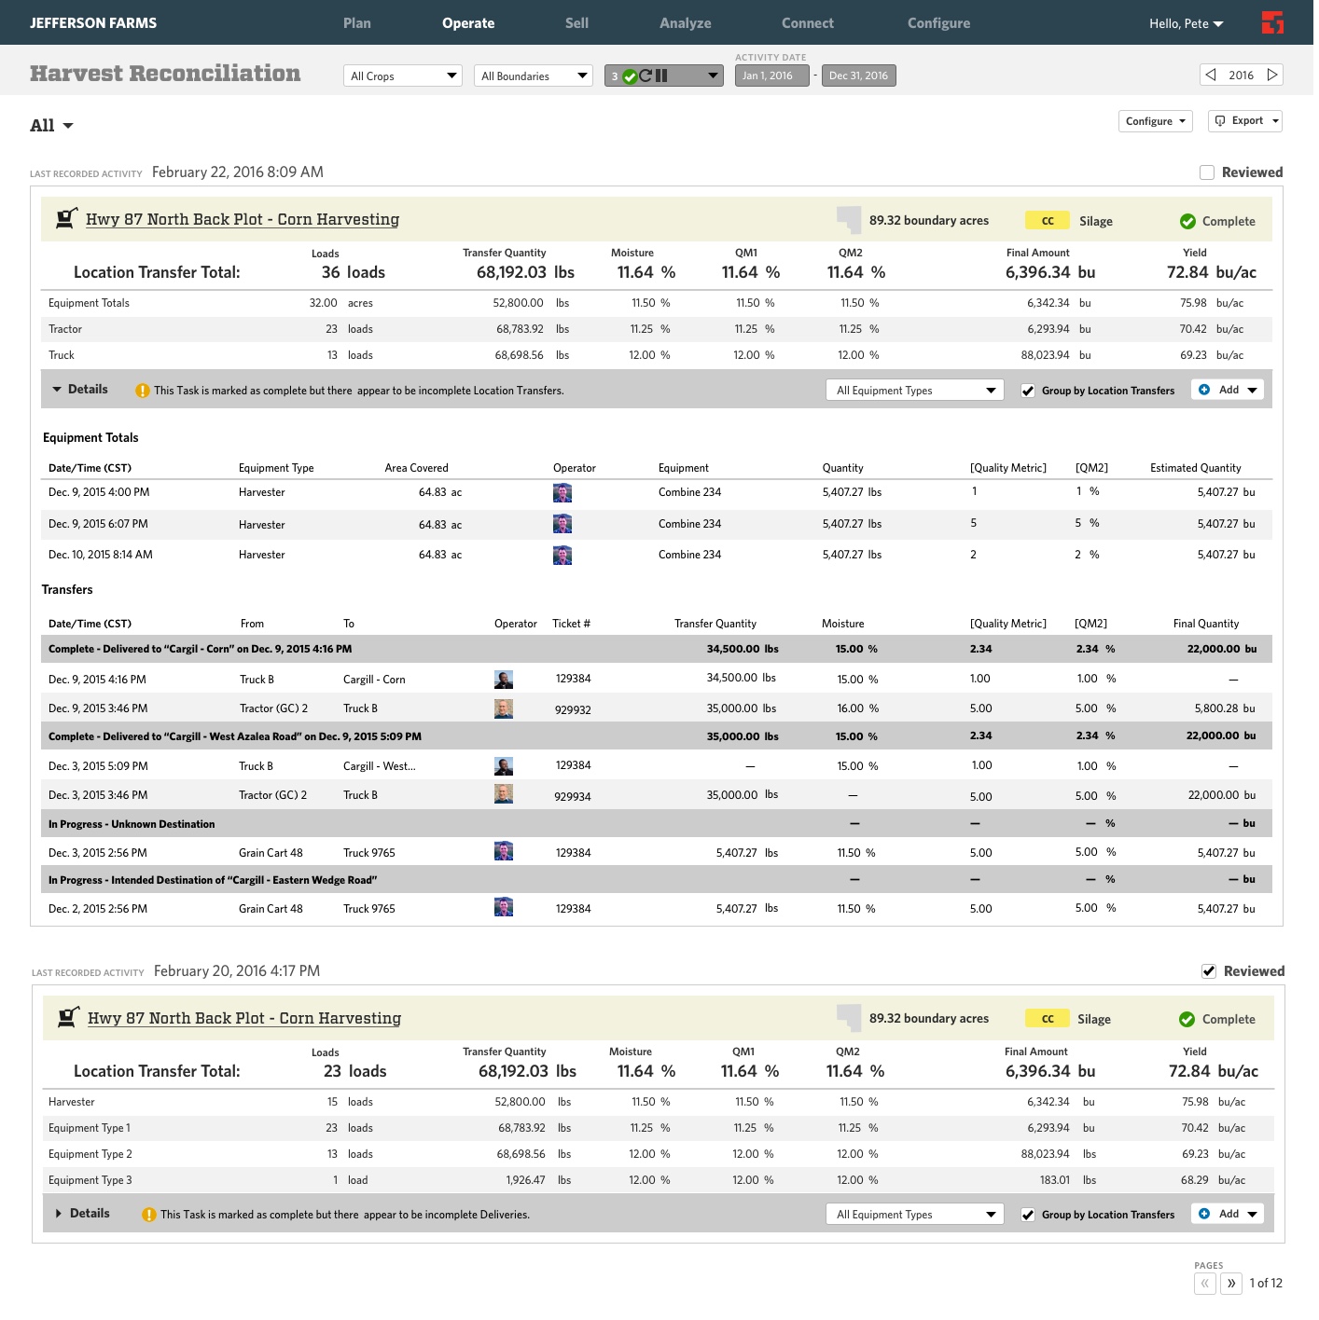Open Analyze menu
This screenshot has height=1320, width=1319.
[x=686, y=23]
